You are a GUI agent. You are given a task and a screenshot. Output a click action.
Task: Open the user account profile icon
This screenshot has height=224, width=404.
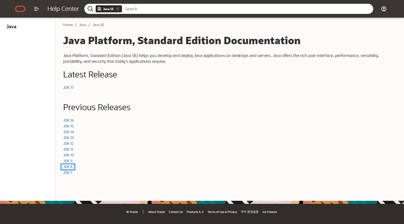[x=384, y=9]
